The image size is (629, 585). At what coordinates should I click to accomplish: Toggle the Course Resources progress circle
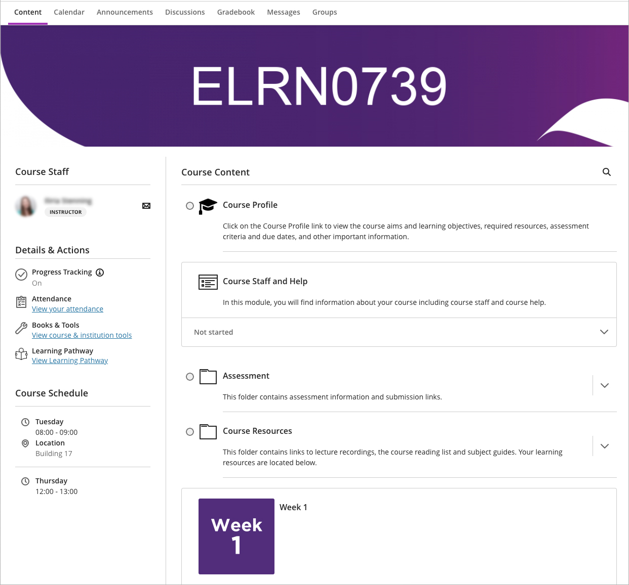190,432
